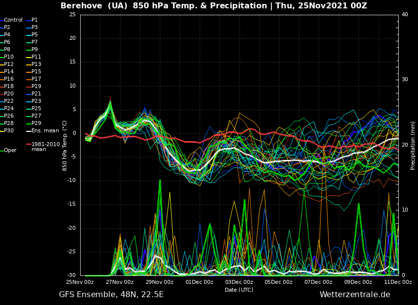Click the 1981-2010 mean legend label
Screen dimensions: 418x305
click(x=45, y=147)
